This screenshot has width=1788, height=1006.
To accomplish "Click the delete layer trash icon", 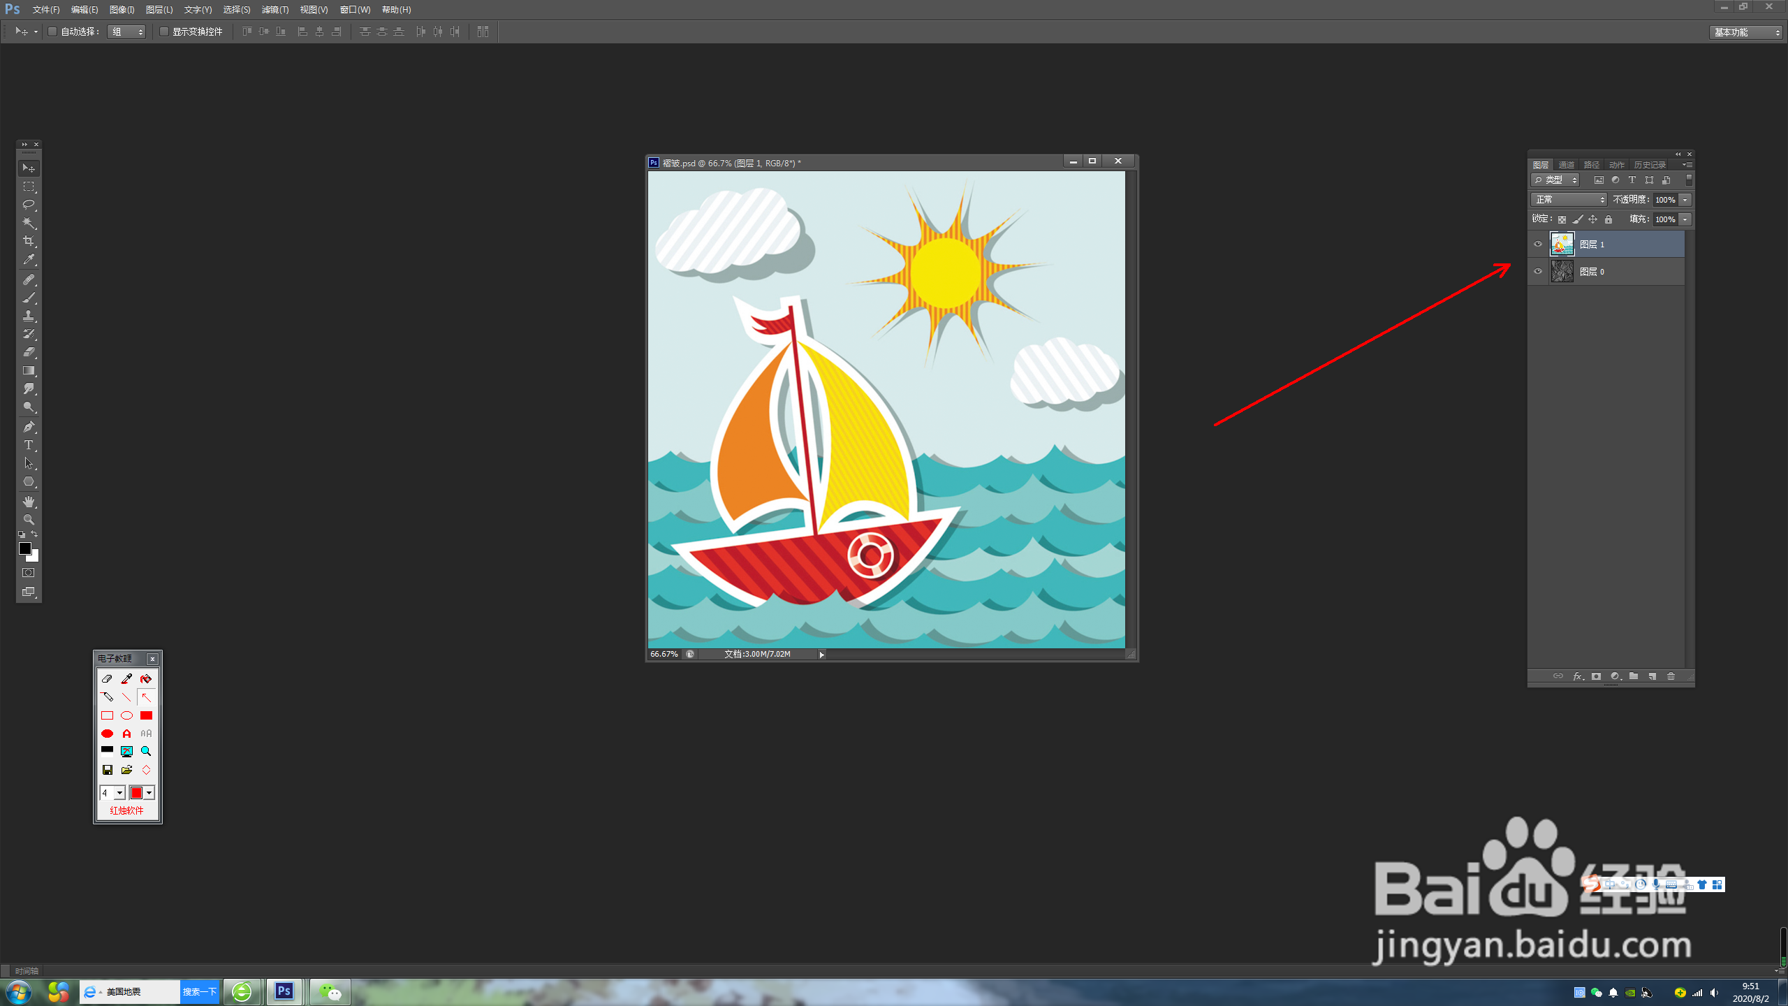I will click(x=1671, y=676).
